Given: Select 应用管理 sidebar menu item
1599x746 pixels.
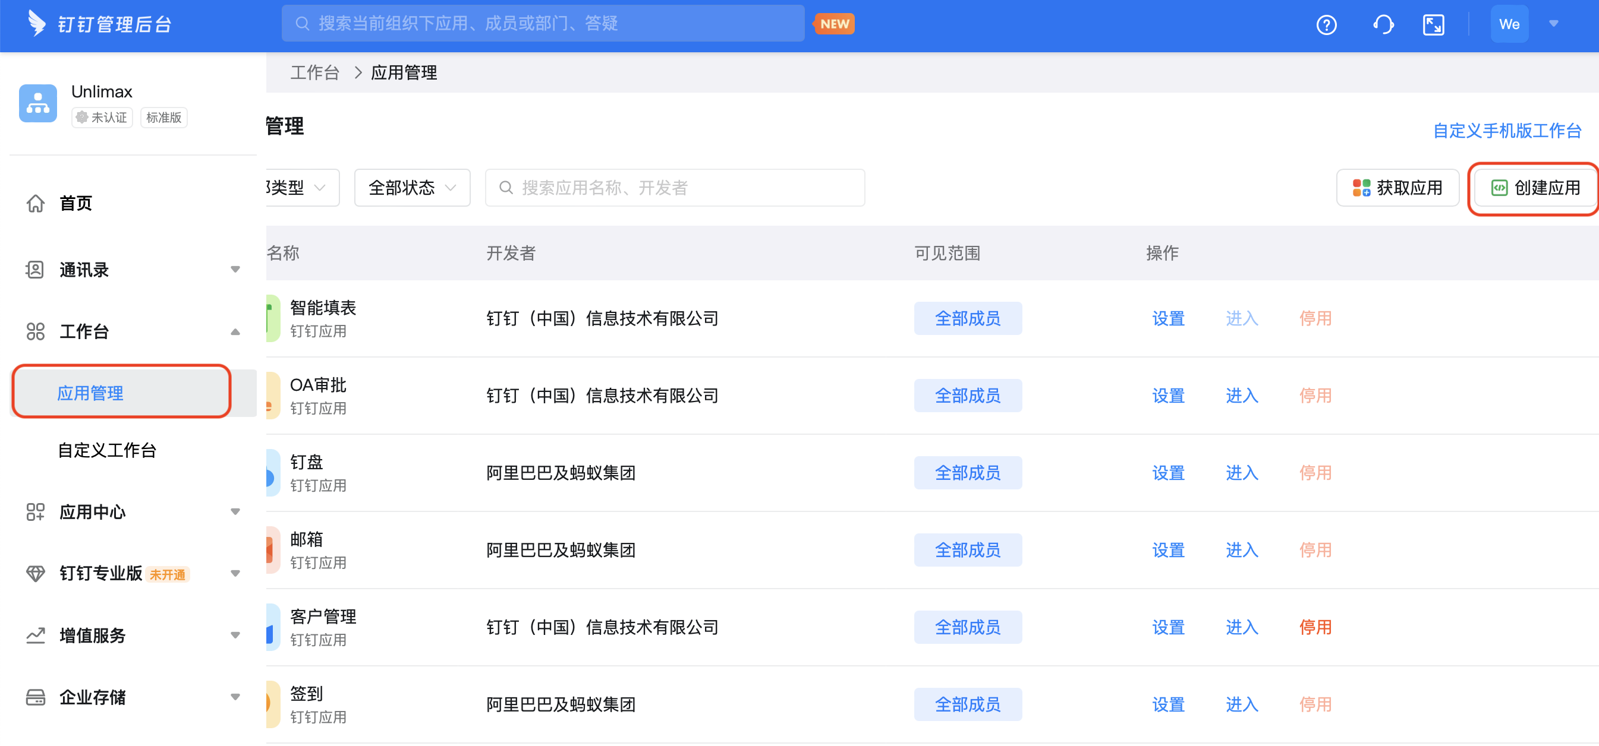Looking at the screenshot, I should pyautogui.click(x=90, y=393).
